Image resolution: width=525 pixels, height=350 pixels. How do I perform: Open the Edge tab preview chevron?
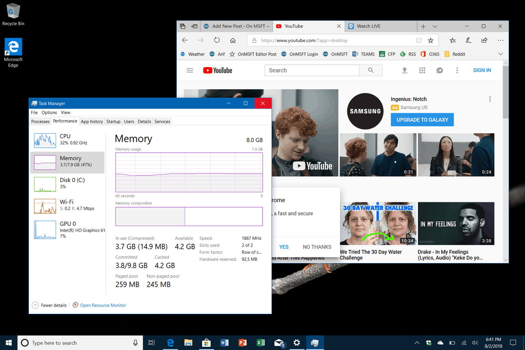pos(435,26)
